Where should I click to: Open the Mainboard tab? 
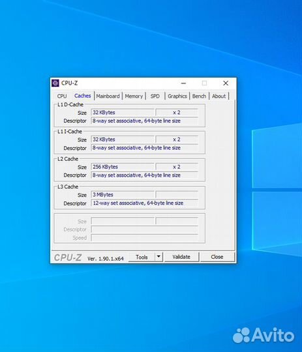click(x=108, y=96)
